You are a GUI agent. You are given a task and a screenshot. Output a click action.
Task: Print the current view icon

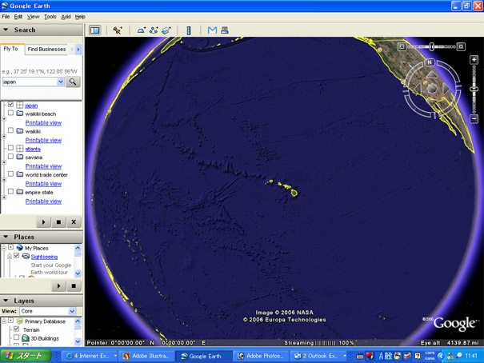[x=225, y=30]
